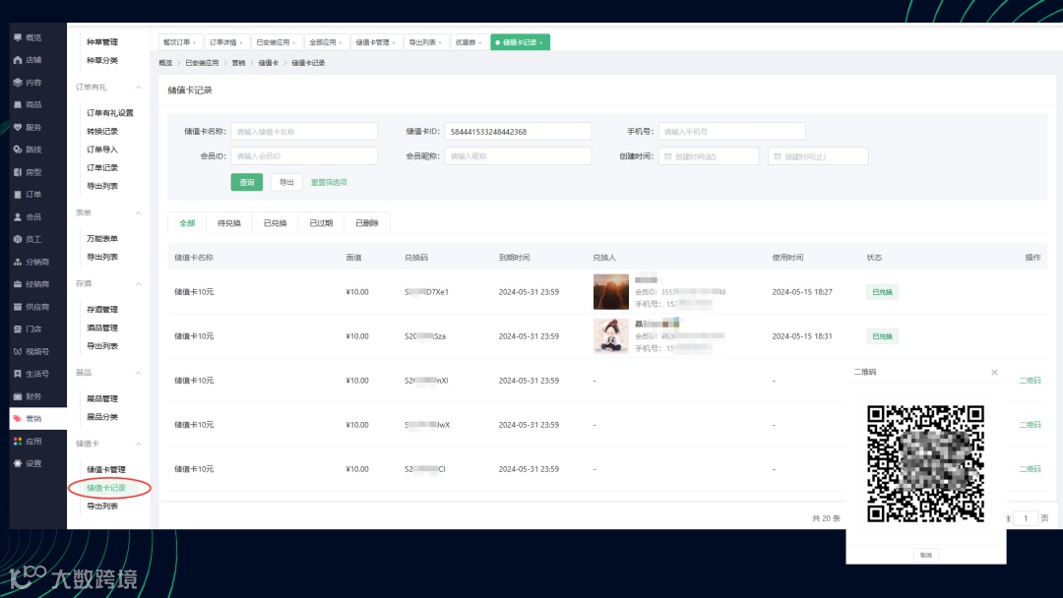Viewport: 1063px width, 598px height.
Task: Select 经销商 in the dark sidebar
Action: pos(31,284)
